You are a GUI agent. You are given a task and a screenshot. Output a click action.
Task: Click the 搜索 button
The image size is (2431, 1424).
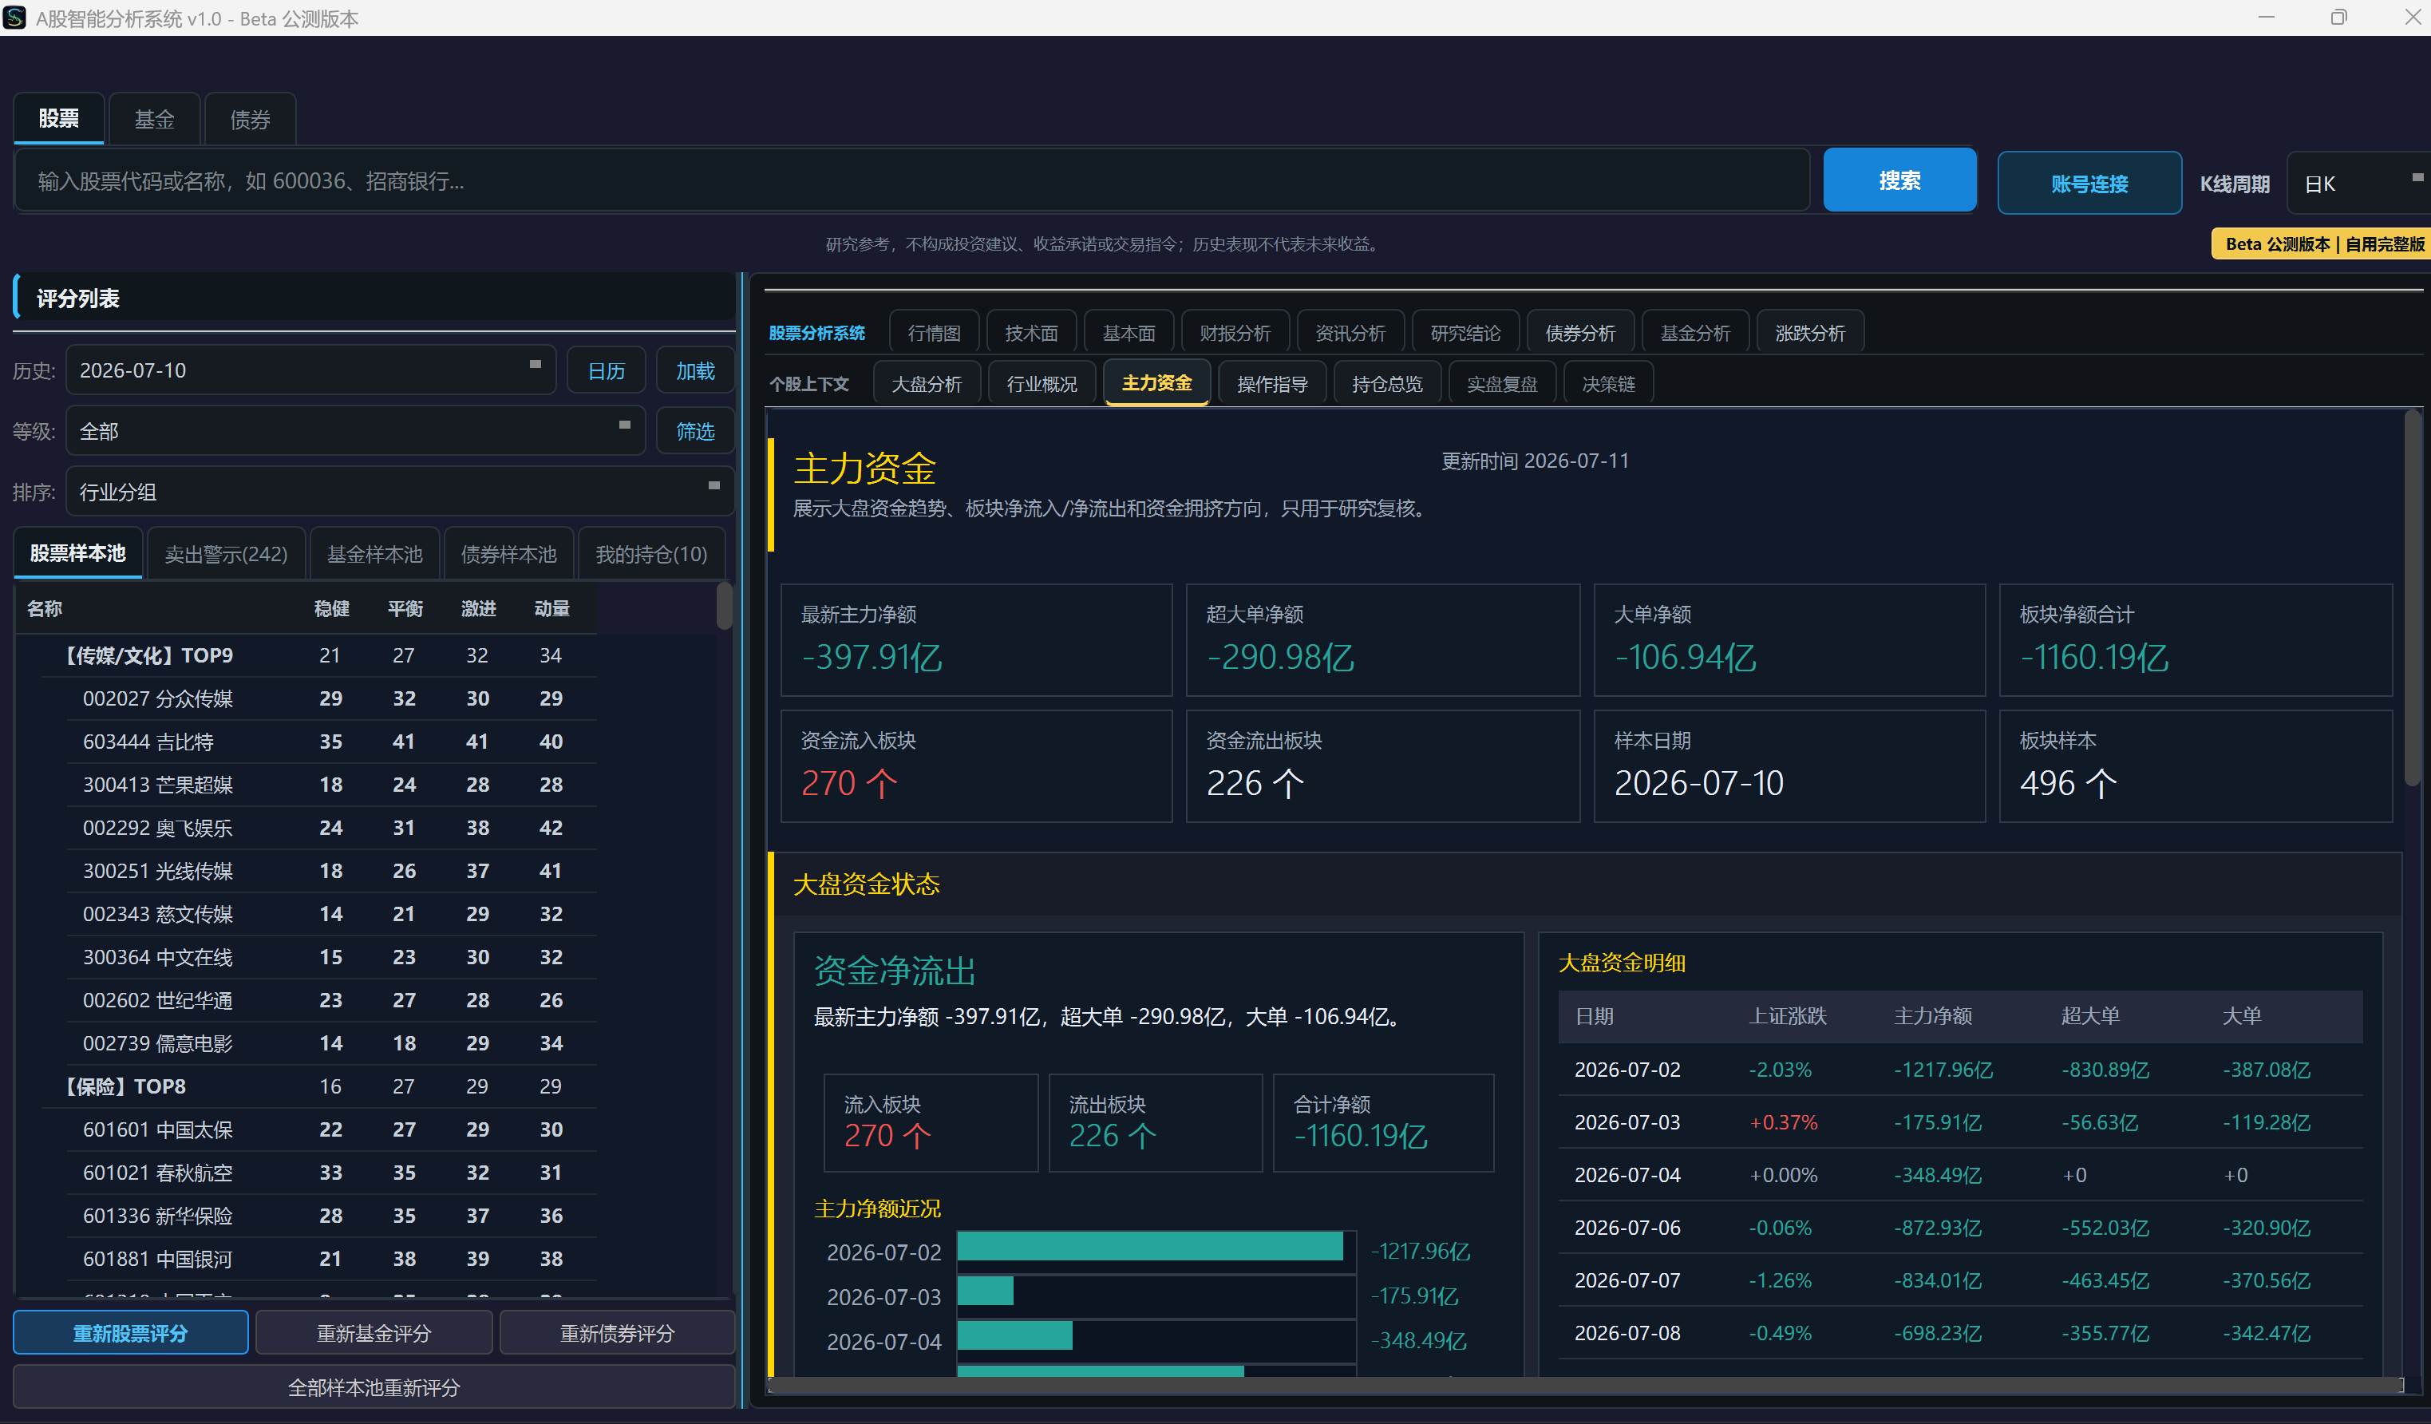coord(1899,180)
